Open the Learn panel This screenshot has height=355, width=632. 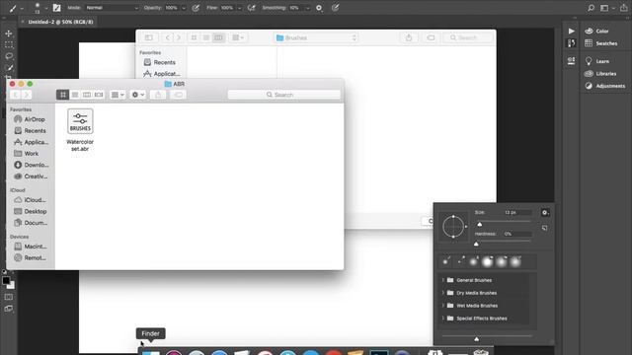(x=596, y=61)
